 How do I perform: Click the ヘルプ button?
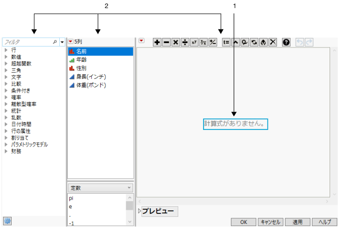tap(325, 222)
